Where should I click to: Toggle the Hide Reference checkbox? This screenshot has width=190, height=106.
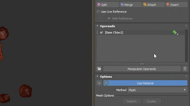[109, 18]
